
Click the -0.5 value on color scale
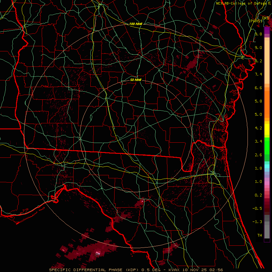pyautogui.click(x=257, y=209)
